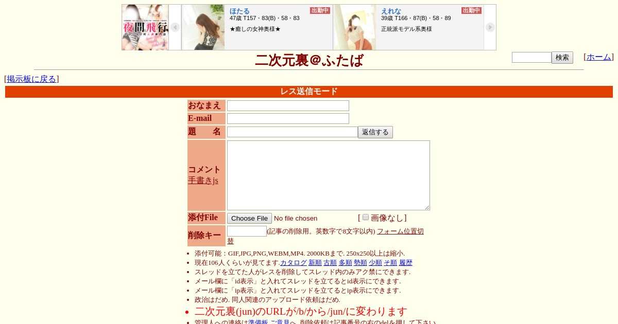Focus the おなまえ name field

click(288, 105)
